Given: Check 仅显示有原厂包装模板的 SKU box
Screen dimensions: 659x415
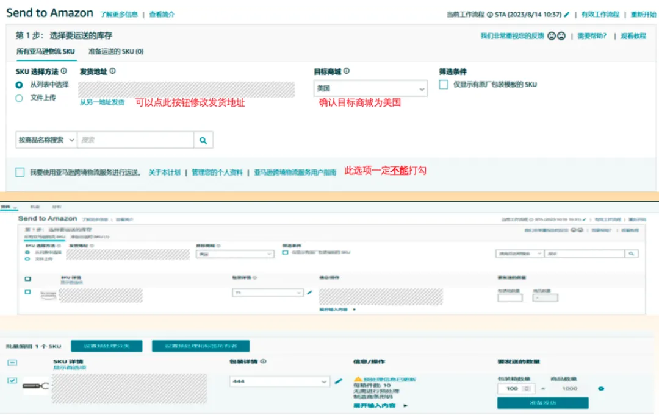Looking at the screenshot, I should point(444,85).
